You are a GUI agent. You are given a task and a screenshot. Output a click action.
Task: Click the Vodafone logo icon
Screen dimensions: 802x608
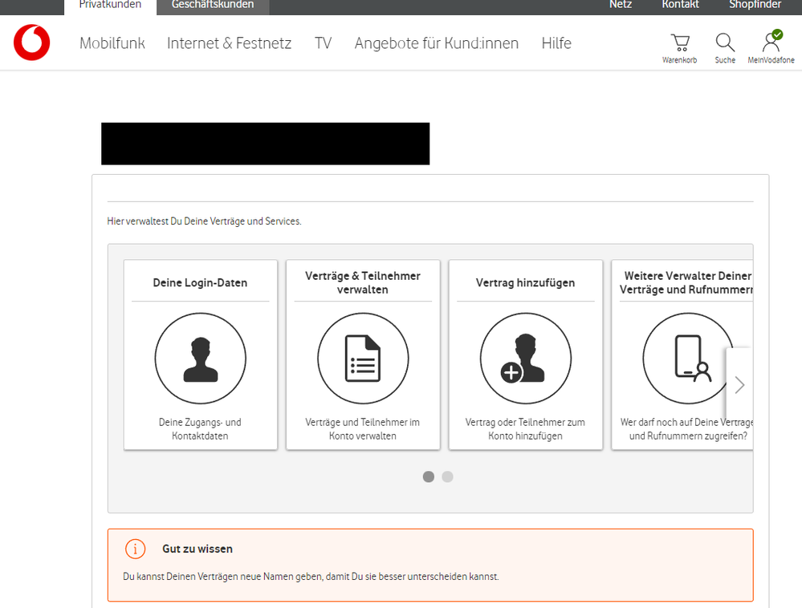32,43
